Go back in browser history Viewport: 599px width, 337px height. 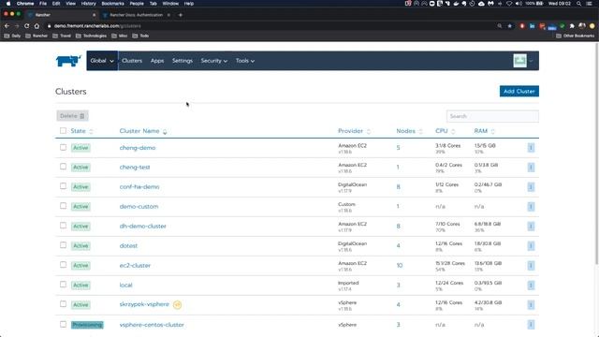click(7, 26)
